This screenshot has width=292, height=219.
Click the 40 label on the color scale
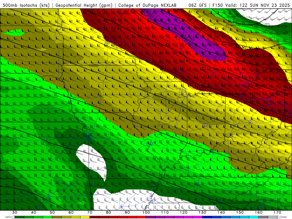[x=34, y=212]
